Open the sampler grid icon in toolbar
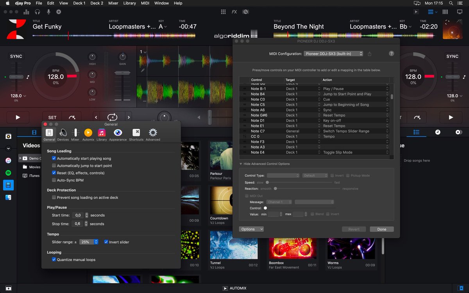The image size is (469, 293). pyautogui.click(x=224, y=12)
